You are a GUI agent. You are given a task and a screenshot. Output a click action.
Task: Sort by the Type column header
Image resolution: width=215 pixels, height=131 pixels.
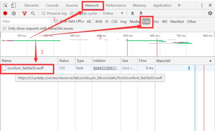point(84,61)
